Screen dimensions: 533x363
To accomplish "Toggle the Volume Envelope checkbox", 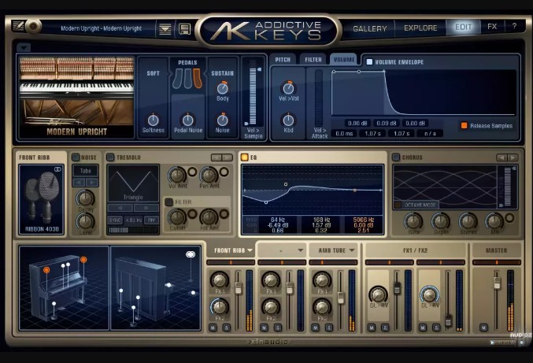I will point(369,62).
